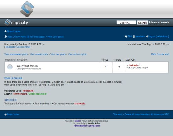Click the posts count 2 cell
Viewport: 173px width, 136px height.
(119, 67)
